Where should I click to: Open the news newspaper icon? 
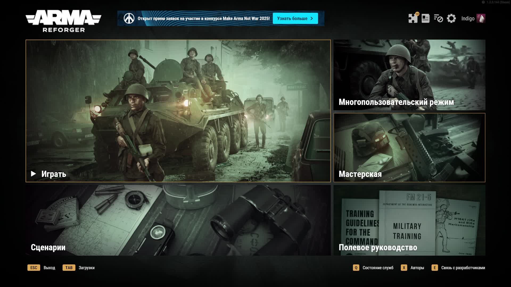(x=426, y=18)
